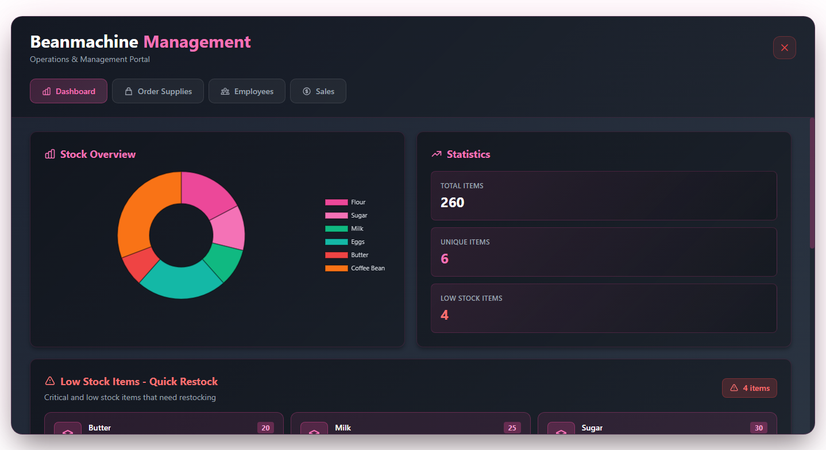Screen dimensions: 826x450
Task: Click the Milk quantity badge 25
Action: click(512, 428)
